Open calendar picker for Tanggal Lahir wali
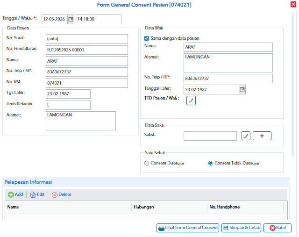The image size is (299, 237). click(x=242, y=89)
